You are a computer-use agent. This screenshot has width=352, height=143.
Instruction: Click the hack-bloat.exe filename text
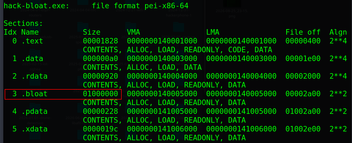pyautogui.click(x=37, y=6)
